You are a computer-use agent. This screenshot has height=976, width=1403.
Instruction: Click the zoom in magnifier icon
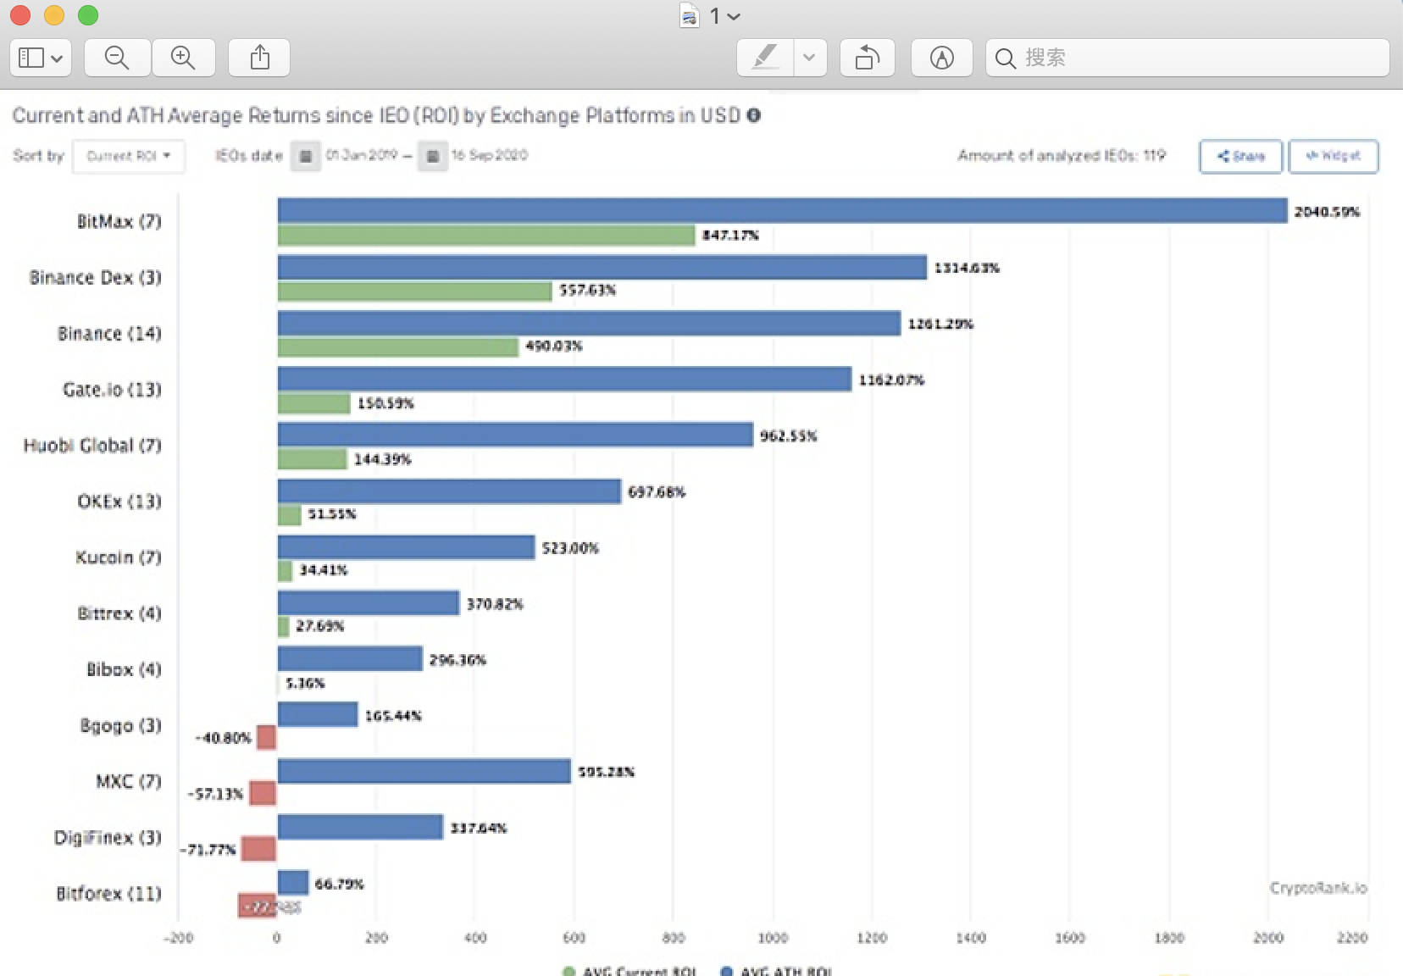pos(183,58)
